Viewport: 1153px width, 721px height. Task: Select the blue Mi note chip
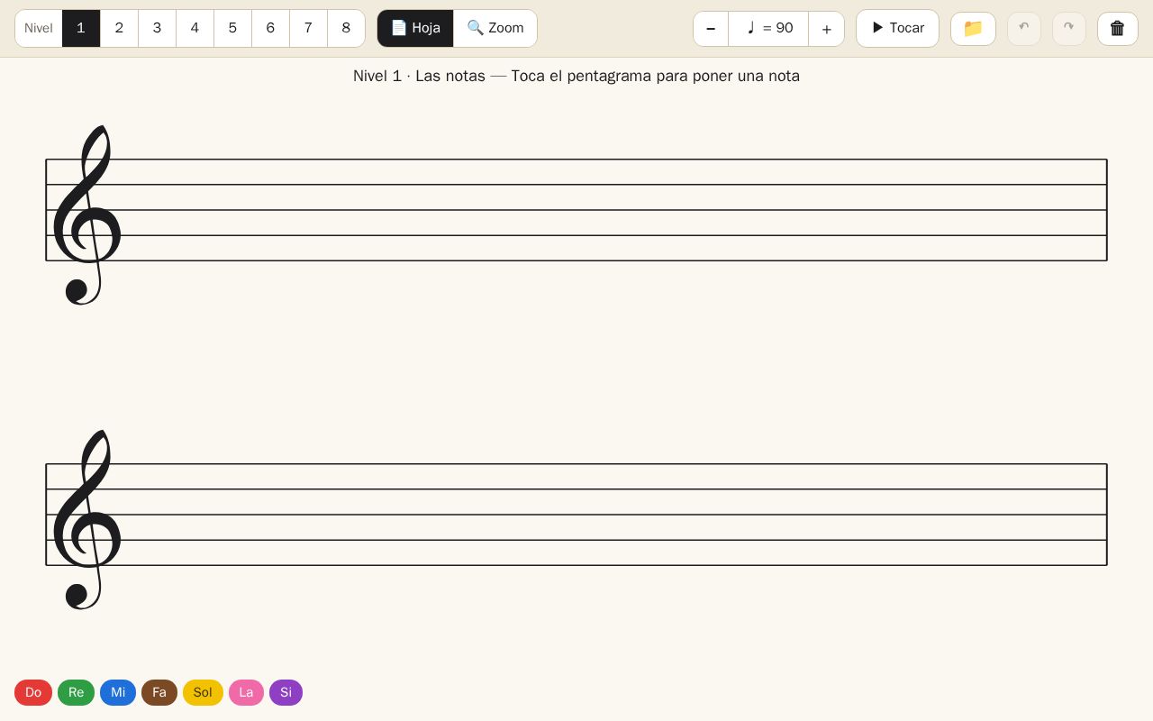(x=118, y=693)
